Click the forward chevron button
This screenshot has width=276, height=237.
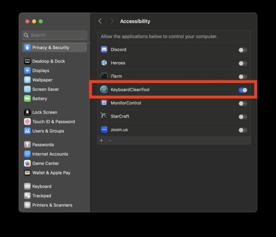[112, 21]
